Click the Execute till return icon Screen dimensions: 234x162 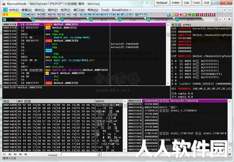coord(68,15)
